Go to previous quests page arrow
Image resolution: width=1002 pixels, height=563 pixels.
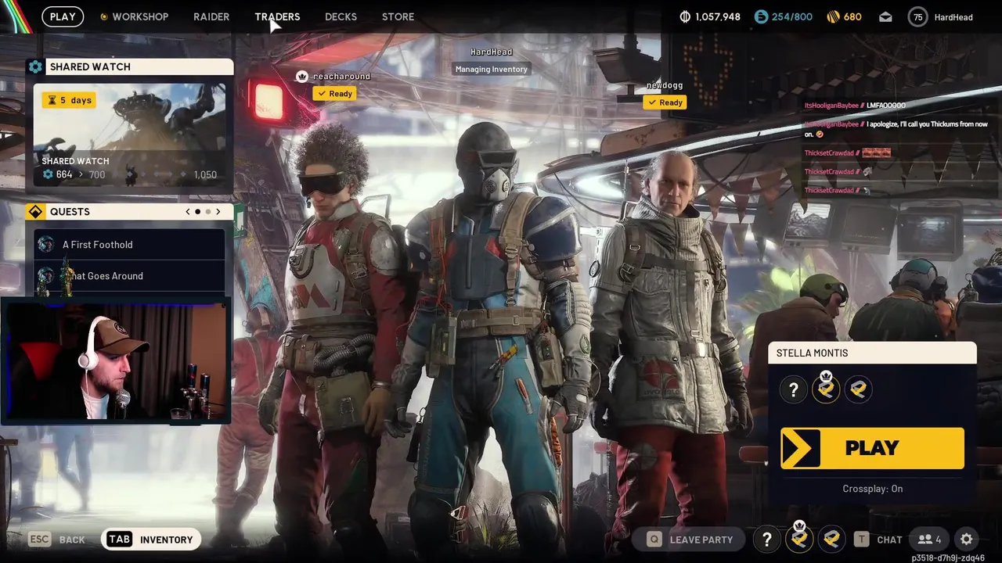click(188, 212)
